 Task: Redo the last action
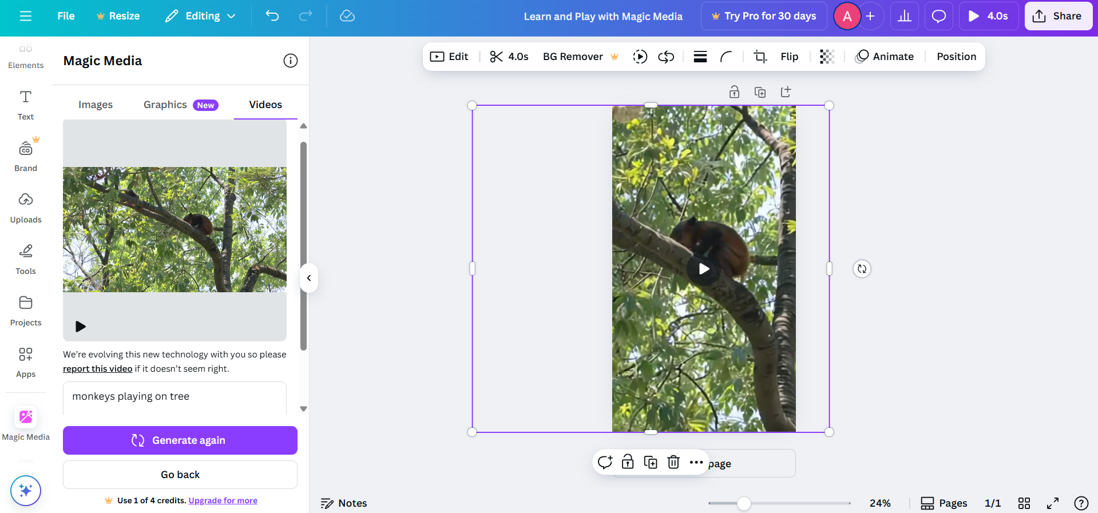(306, 16)
